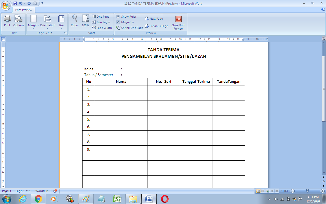Open Internet Explorer from taskbar
The height and width of the screenshot is (204, 326).
(x=23, y=199)
